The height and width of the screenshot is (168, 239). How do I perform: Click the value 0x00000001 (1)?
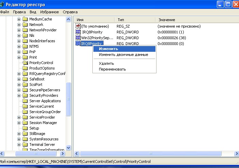click(171, 32)
